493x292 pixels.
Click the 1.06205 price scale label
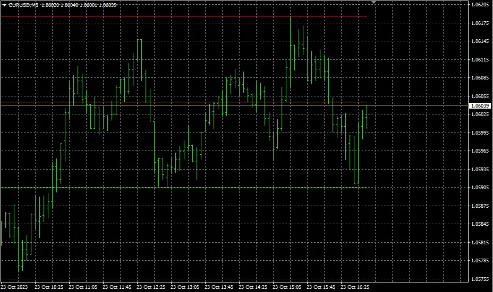click(479, 5)
